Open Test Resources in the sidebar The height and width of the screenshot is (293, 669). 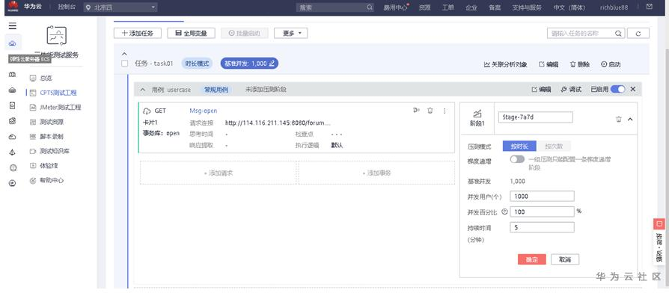tap(52, 122)
